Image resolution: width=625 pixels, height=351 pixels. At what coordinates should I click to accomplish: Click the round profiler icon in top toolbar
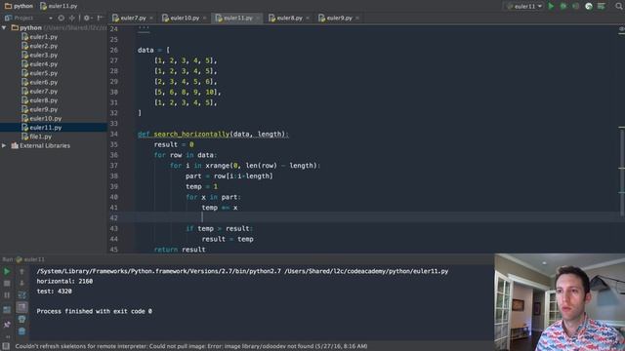coord(589,7)
